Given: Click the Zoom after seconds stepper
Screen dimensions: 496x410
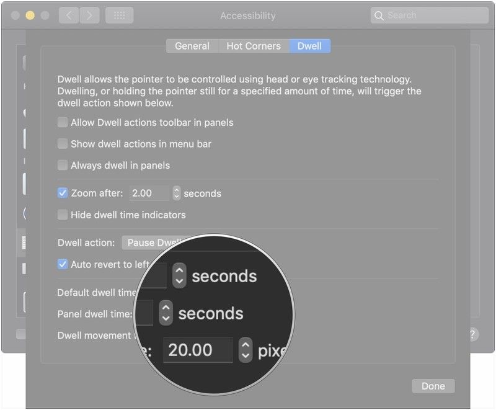Looking at the screenshot, I should (x=176, y=193).
